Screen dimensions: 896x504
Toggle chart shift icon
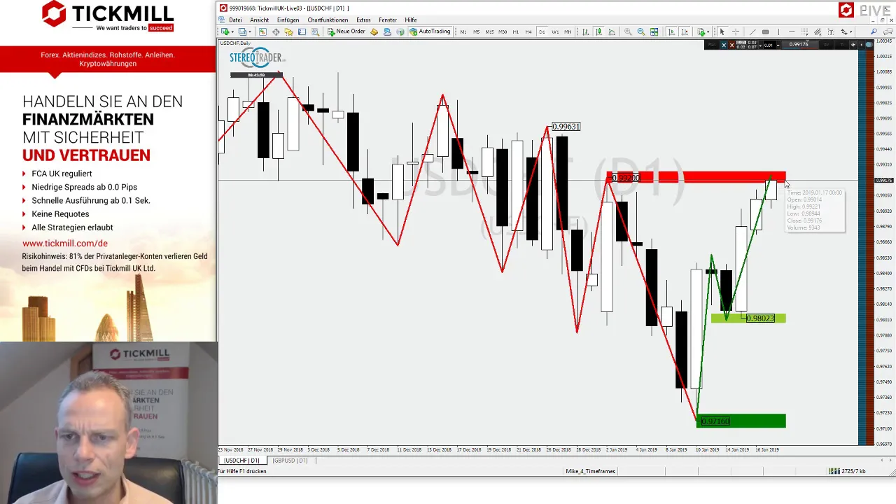coord(685,31)
